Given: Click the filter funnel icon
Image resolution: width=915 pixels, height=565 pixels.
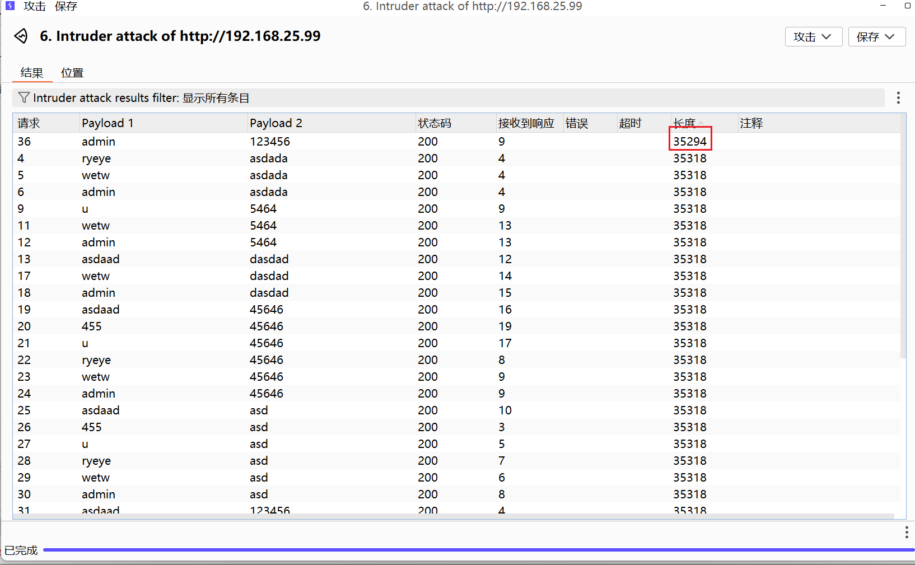Looking at the screenshot, I should (24, 98).
